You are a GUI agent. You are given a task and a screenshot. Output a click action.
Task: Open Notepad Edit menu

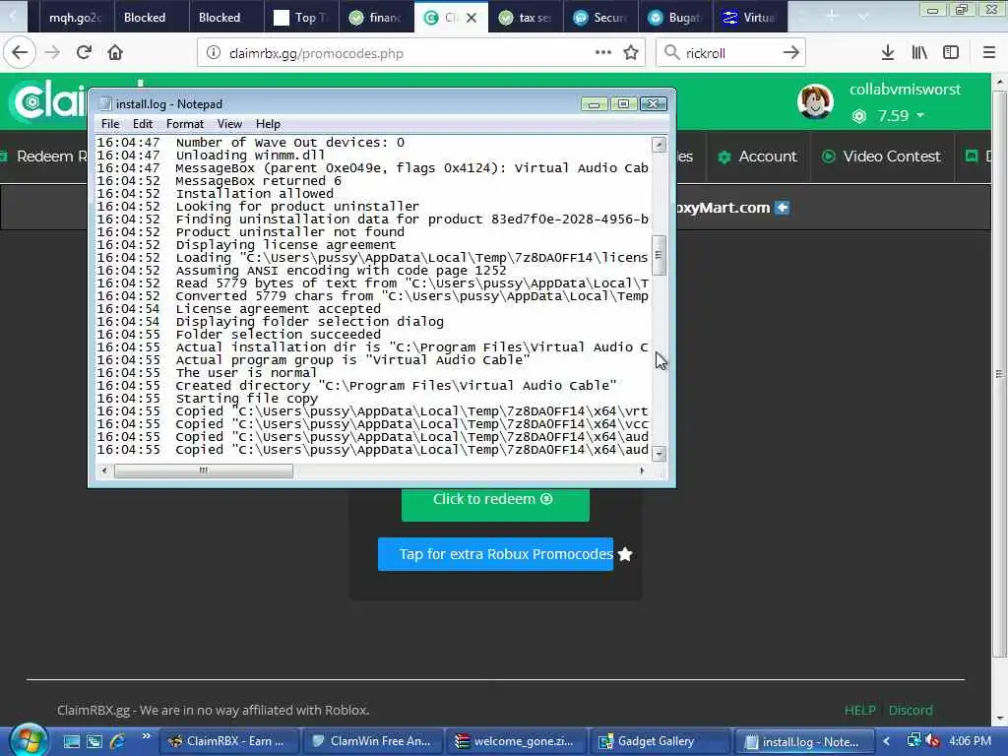[x=143, y=124]
